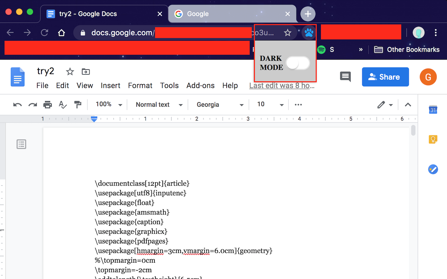Image resolution: width=447 pixels, height=279 pixels.
Task: Select the Paint format tool
Action: pyautogui.click(x=78, y=104)
